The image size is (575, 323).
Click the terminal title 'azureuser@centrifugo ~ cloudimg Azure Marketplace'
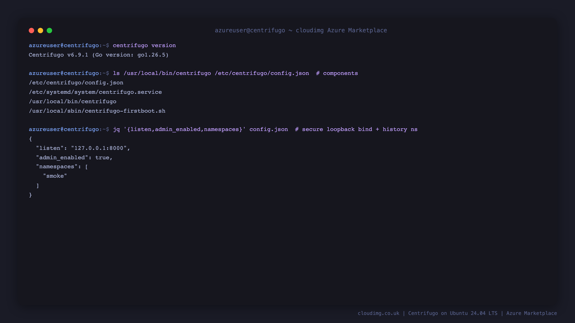click(x=301, y=31)
